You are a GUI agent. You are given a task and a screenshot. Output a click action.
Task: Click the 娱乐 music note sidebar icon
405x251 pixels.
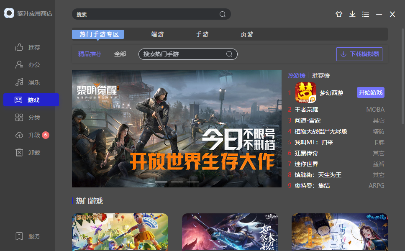(x=19, y=82)
